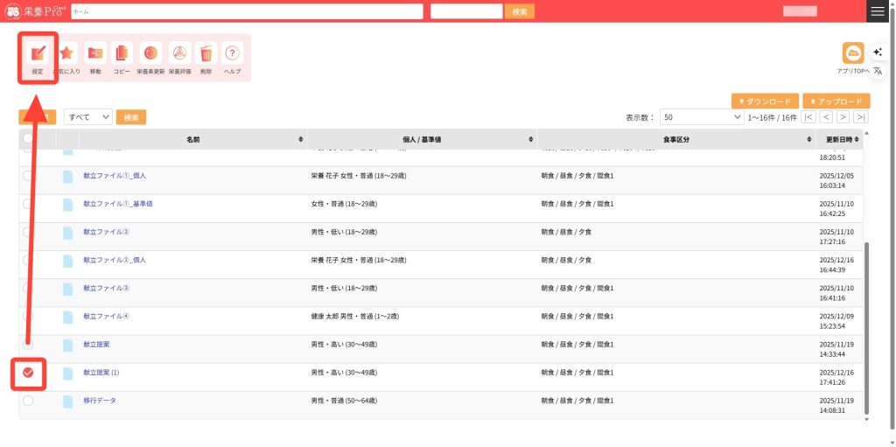Click the コピー (copy) icon
The height and width of the screenshot is (447, 896).
122,54
